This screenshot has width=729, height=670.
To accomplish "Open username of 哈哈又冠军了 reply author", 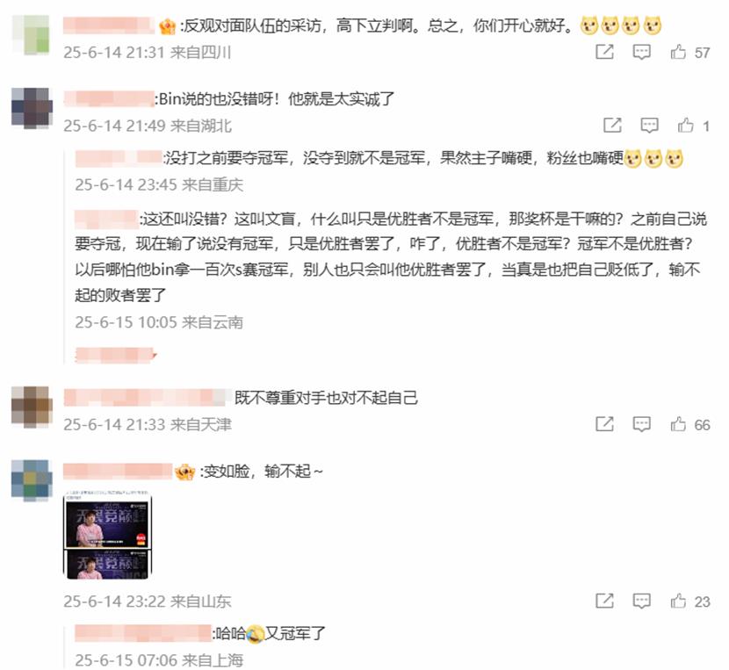I will pyautogui.click(x=143, y=633).
